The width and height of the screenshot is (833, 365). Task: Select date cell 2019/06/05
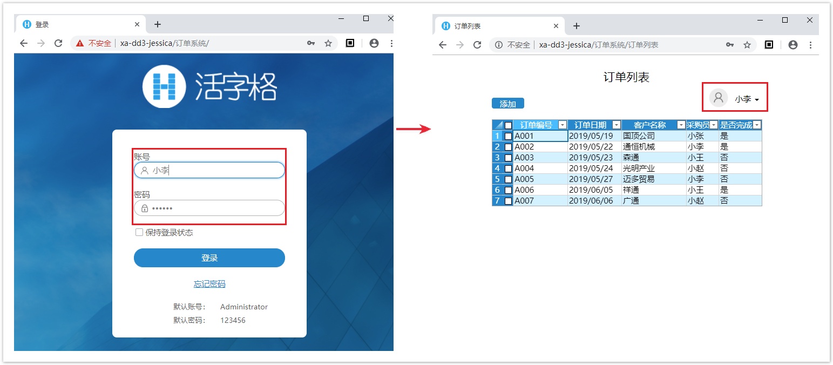(594, 190)
